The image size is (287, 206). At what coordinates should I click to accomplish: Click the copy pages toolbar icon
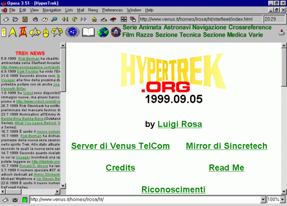pyautogui.click(x=44, y=19)
